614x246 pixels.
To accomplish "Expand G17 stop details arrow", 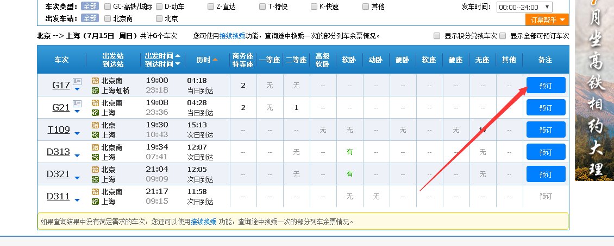I will coord(77,89).
